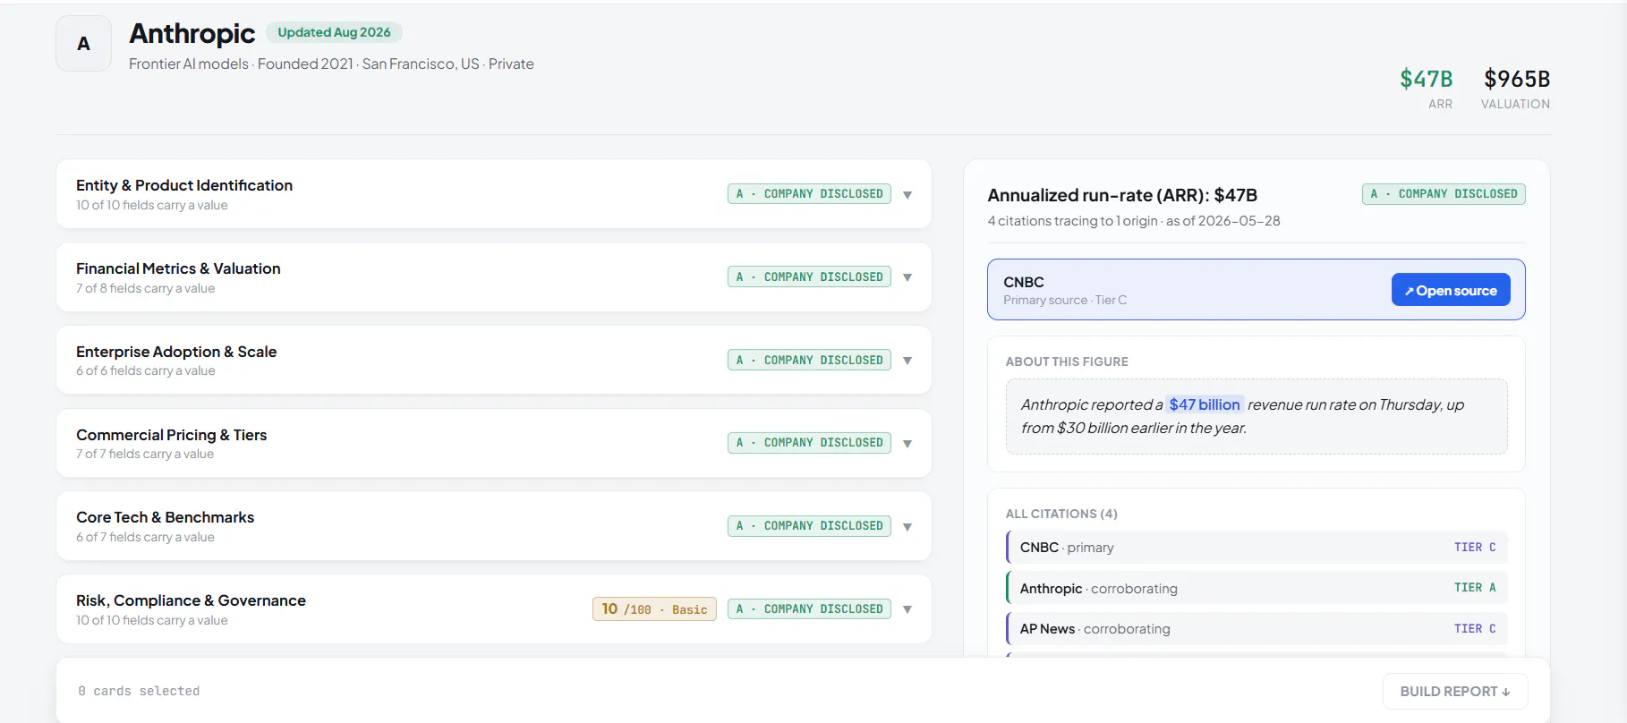Image resolution: width=1627 pixels, height=723 pixels.
Task: Click the $965B valuation figure
Action: point(1517,79)
